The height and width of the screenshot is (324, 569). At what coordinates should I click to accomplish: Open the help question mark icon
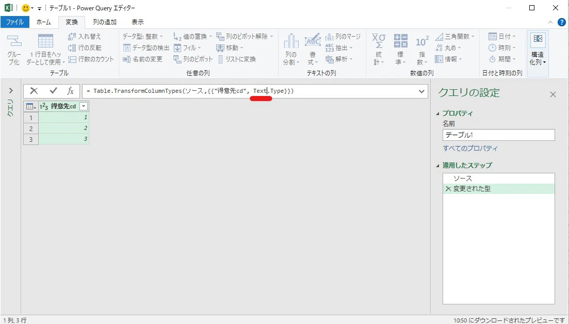tap(561, 22)
